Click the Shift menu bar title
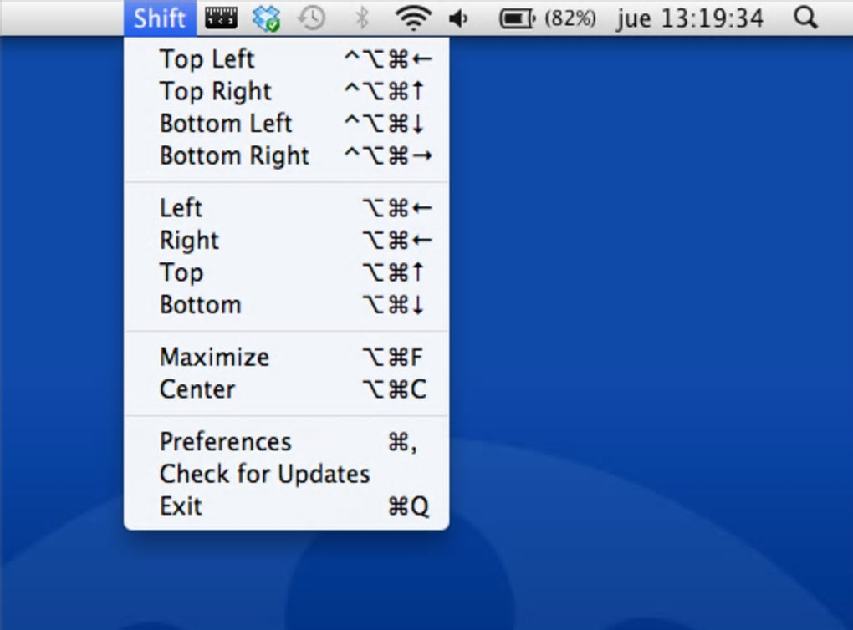This screenshot has height=630, width=853. tap(160, 18)
